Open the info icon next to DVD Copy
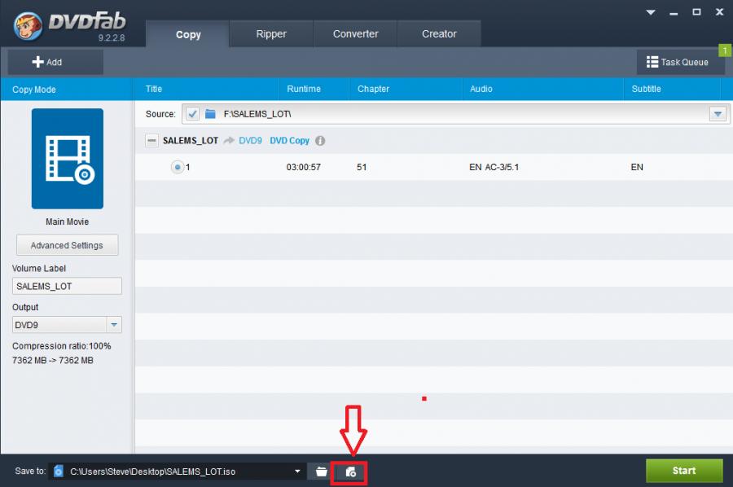 (x=320, y=141)
